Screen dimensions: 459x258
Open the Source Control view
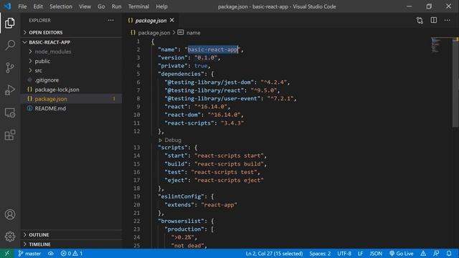point(9,67)
